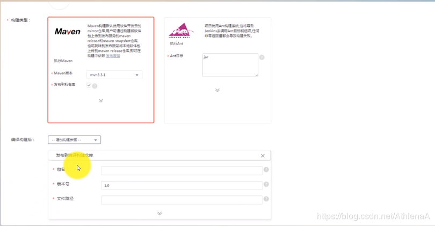The image size is (435, 226).
Task: Open help icon next to Ant目标 textarea
Action: [x=262, y=57]
